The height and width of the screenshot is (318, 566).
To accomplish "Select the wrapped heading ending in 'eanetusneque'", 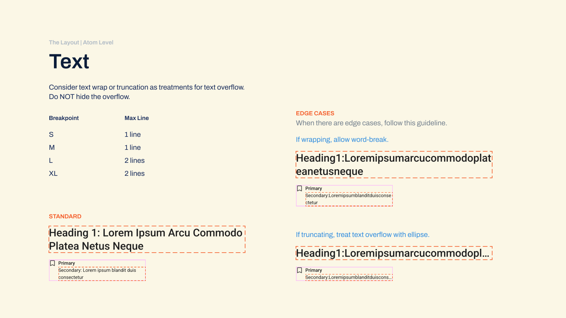I will (393, 165).
